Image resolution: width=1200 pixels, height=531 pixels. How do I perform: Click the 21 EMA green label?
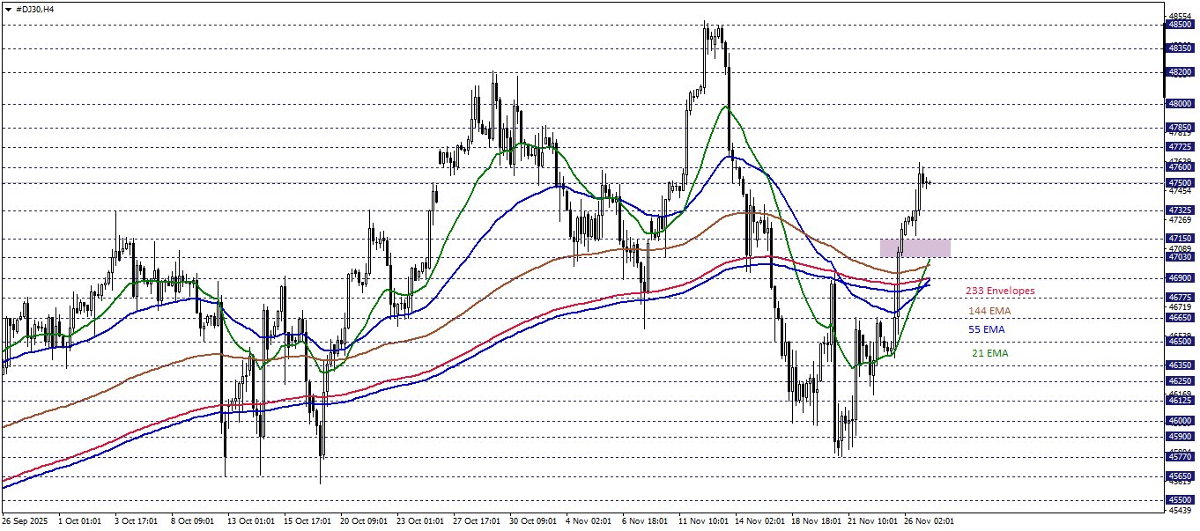(989, 353)
